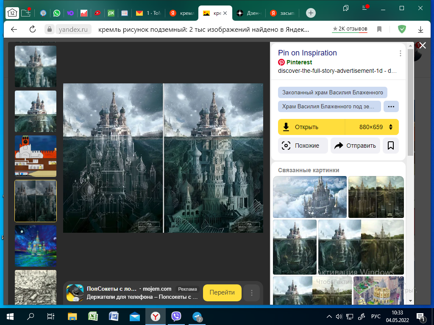Viewport: 434px width, 325px height.
Task: Select the cartoon Kremlin clock tower thumbnail
Action: [x=36, y=156]
